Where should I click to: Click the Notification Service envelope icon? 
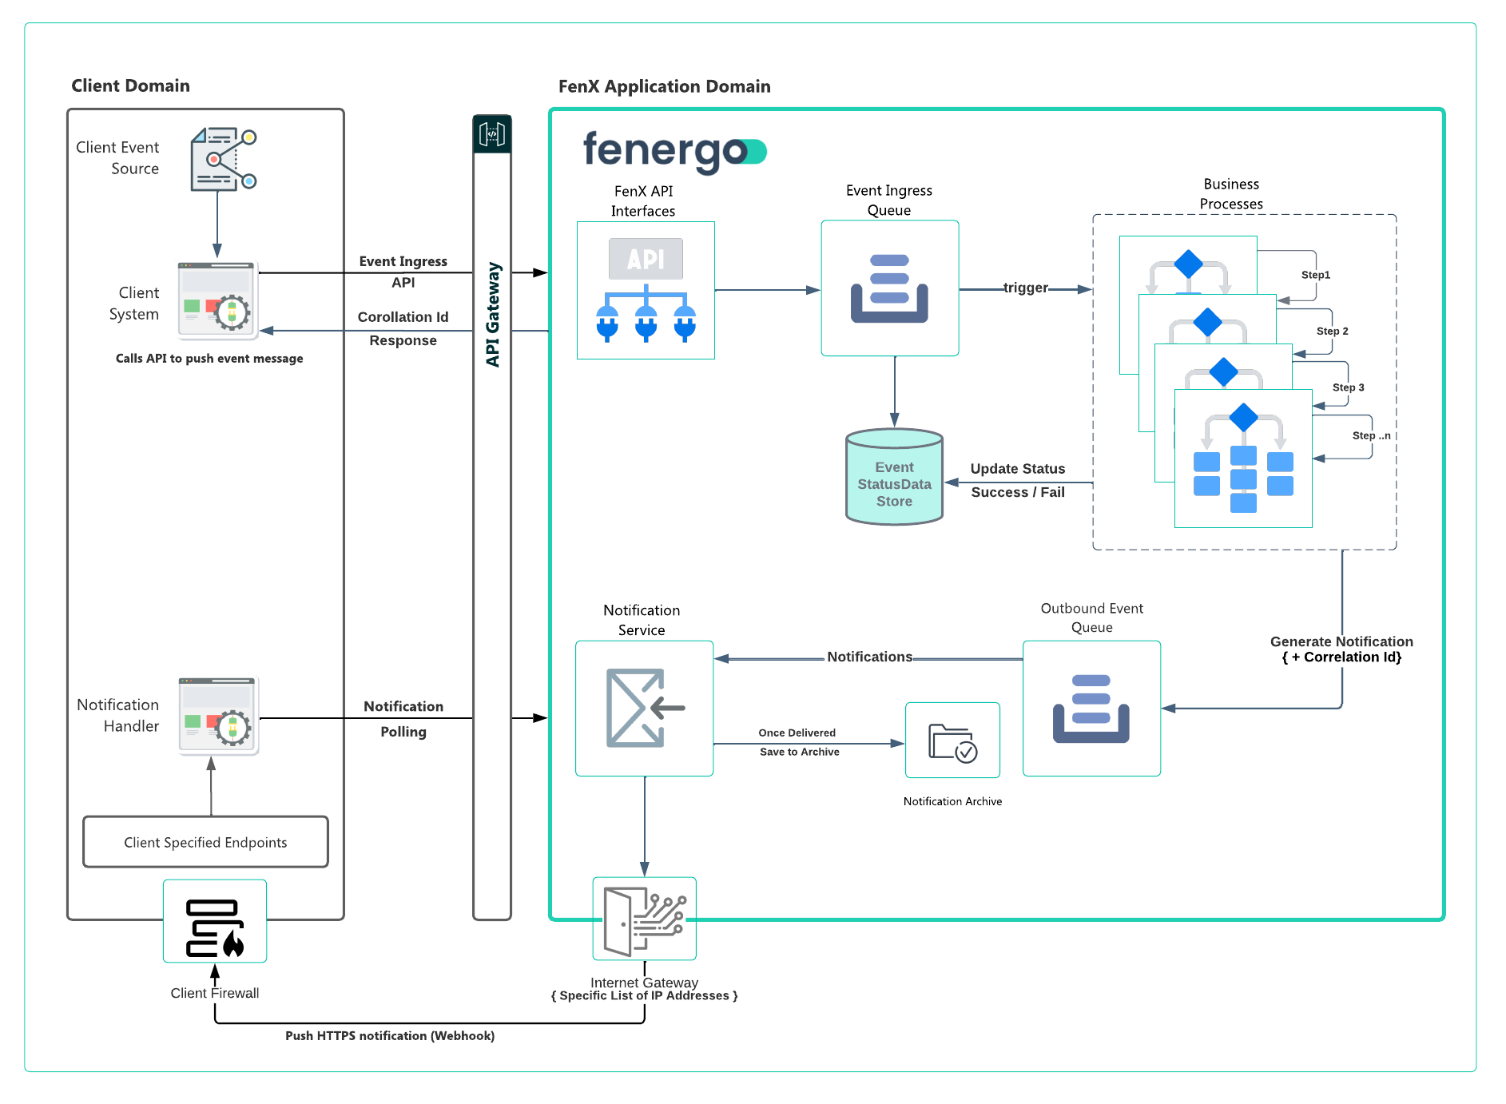coord(644,709)
